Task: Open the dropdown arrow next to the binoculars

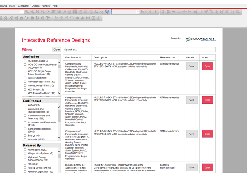Action: pos(146,12)
